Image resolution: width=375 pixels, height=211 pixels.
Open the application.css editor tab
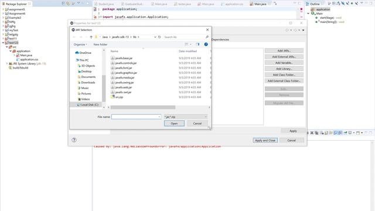pyautogui.click(x=232, y=4)
